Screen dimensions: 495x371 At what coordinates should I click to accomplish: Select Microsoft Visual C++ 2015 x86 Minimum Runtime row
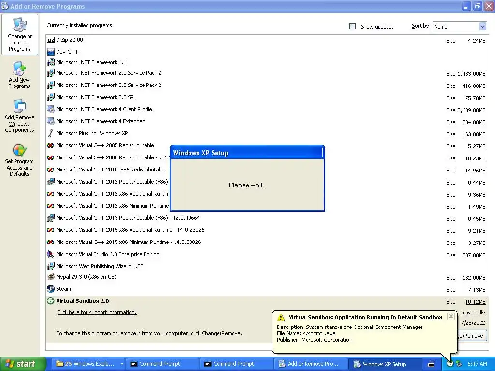tap(266, 243)
